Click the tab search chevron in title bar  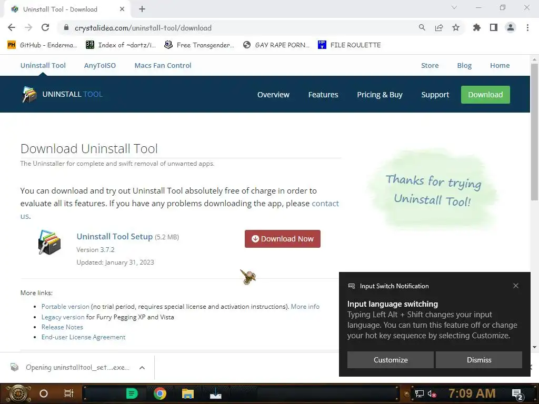click(x=454, y=7)
